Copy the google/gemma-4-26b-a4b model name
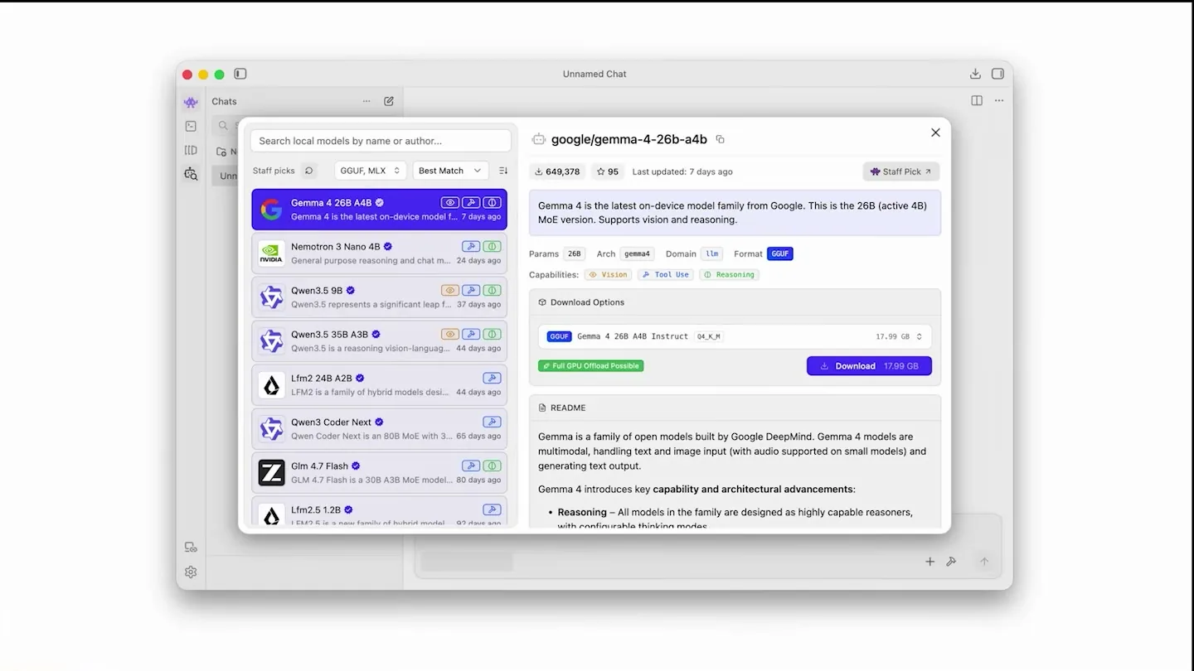This screenshot has width=1194, height=671. [720, 139]
